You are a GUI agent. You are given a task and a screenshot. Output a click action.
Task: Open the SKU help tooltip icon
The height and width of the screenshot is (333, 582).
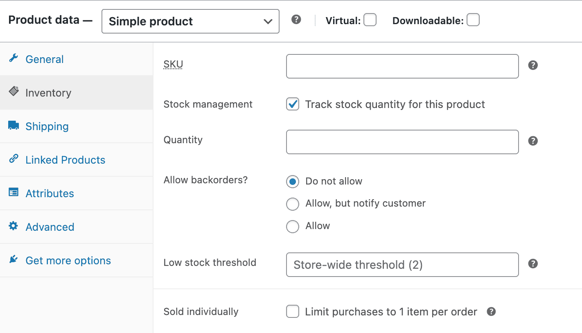[x=533, y=65]
